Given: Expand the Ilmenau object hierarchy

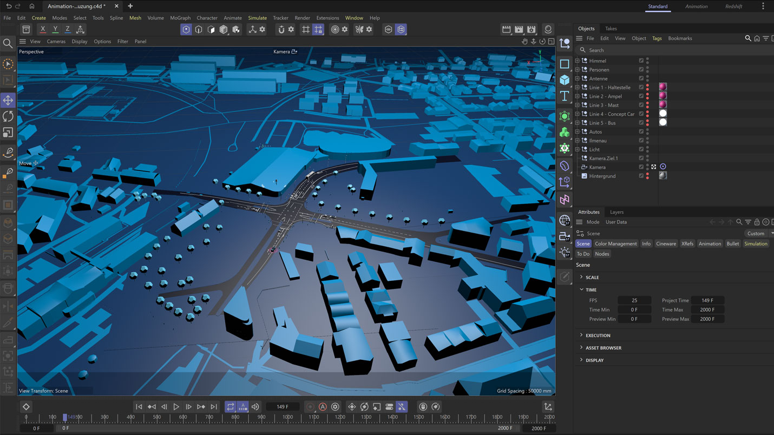Looking at the screenshot, I should 577,141.
